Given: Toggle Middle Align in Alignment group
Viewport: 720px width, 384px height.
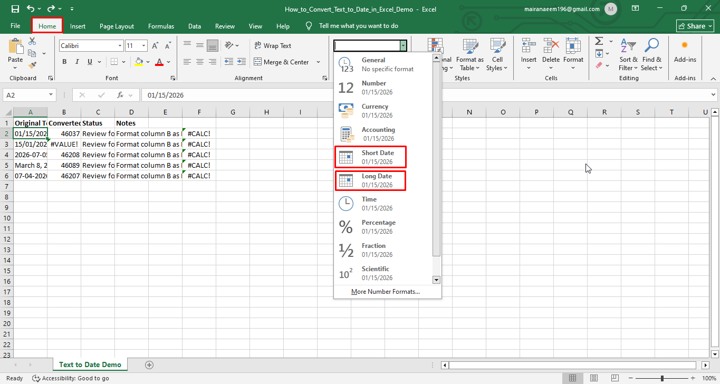Looking at the screenshot, I should coord(200,45).
